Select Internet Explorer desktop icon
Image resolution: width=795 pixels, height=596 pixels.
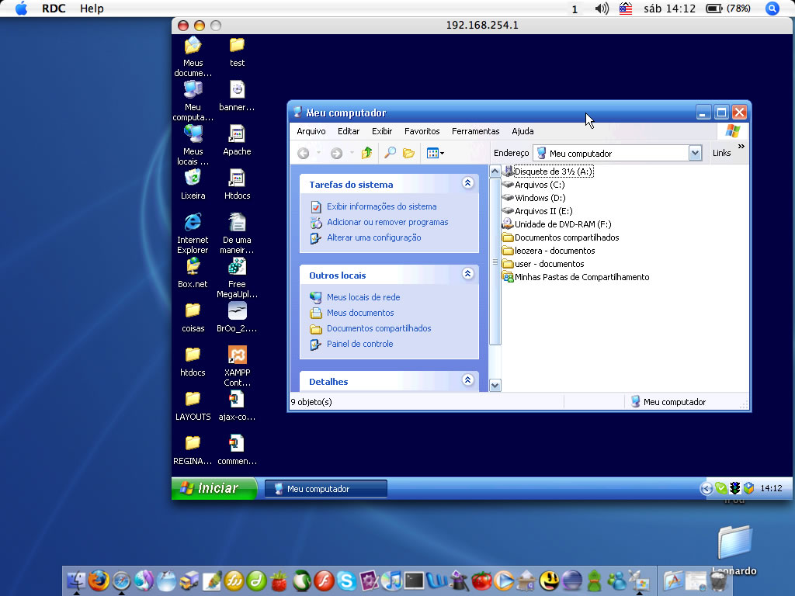pos(193,233)
